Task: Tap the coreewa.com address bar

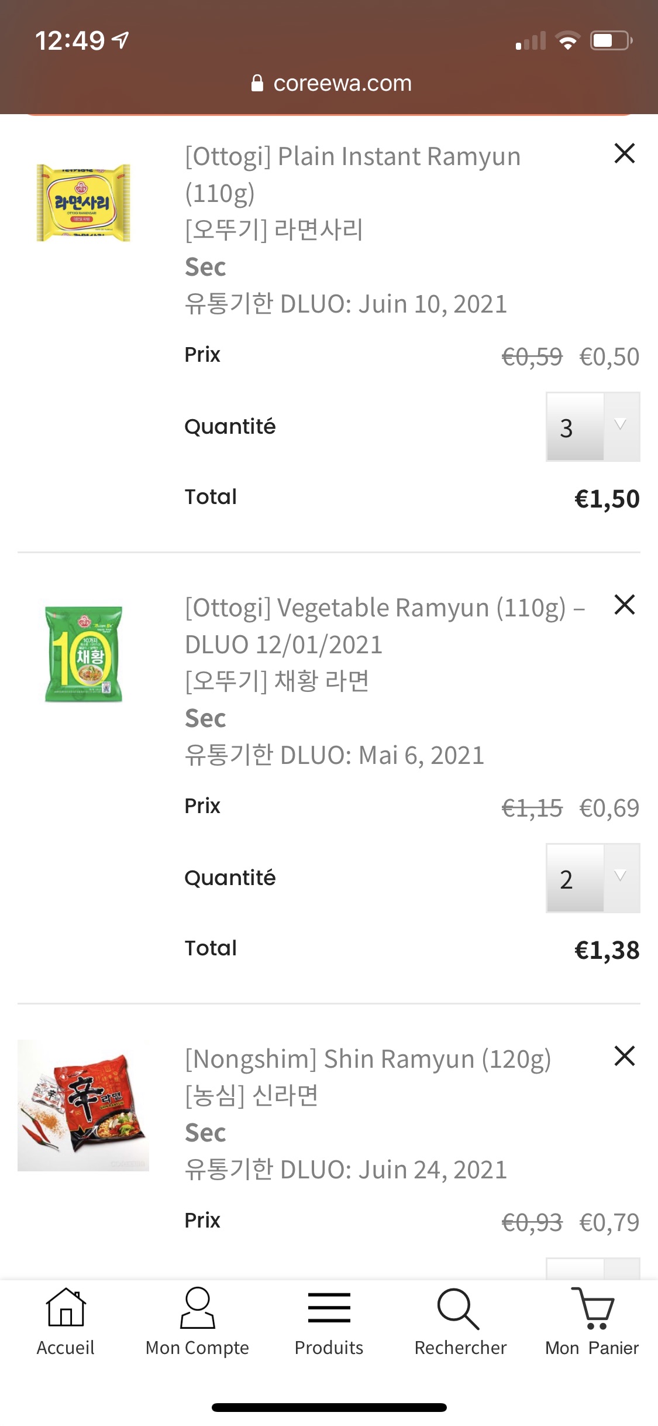Action: click(342, 84)
